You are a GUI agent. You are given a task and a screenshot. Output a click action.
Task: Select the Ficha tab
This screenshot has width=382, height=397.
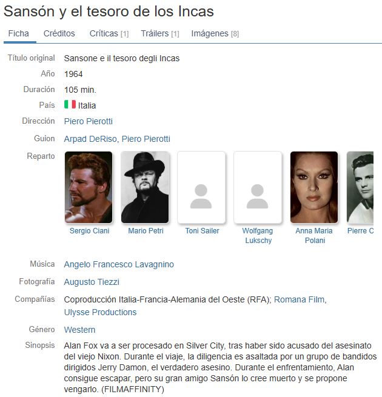(18, 33)
